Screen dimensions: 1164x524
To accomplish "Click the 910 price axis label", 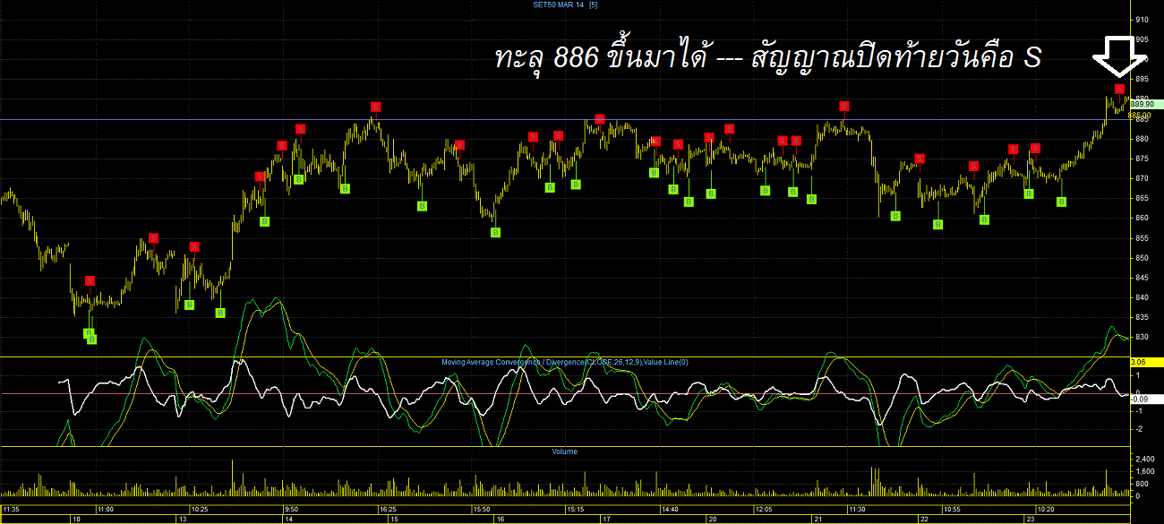I will (1142, 20).
